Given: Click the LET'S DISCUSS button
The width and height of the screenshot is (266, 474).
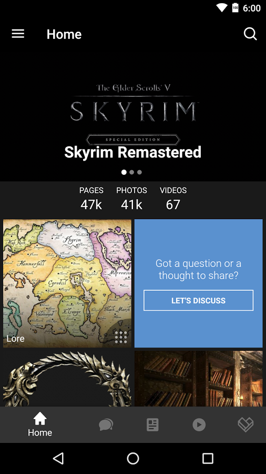Looking at the screenshot, I should click(x=198, y=300).
